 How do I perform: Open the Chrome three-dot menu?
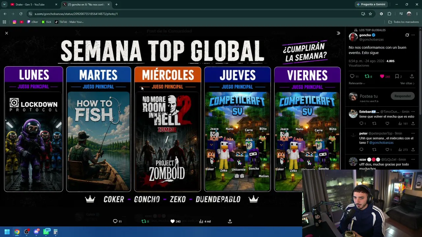(x=417, y=14)
